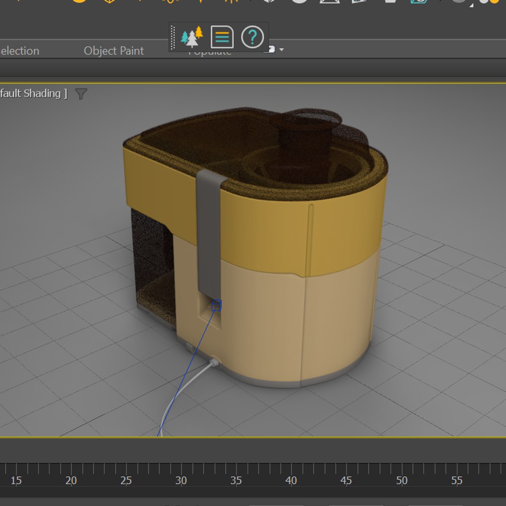Jump to frame 40 on the timeline
The image size is (506, 506).
pos(291,480)
